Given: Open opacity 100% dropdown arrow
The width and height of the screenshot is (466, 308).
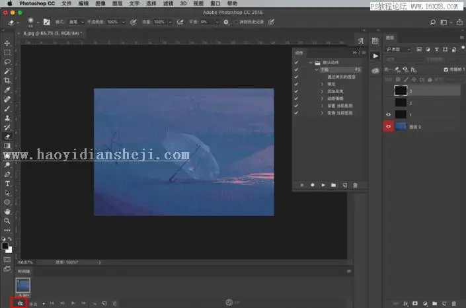Looking at the screenshot, I should coord(124,22).
